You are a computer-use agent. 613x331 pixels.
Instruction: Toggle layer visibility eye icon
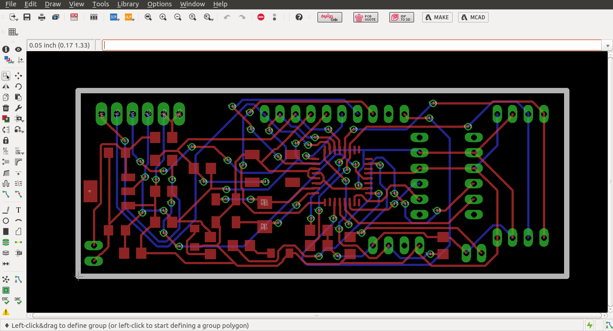(18, 49)
